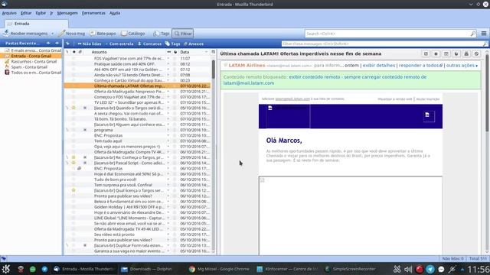Toggle the Com estrela starred filter
The image size is (490, 275).
[x=119, y=44]
